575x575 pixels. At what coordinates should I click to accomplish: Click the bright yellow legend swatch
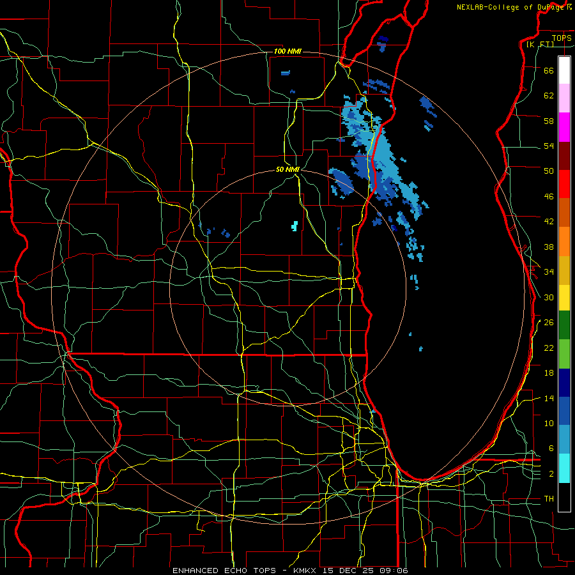point(564,298)
